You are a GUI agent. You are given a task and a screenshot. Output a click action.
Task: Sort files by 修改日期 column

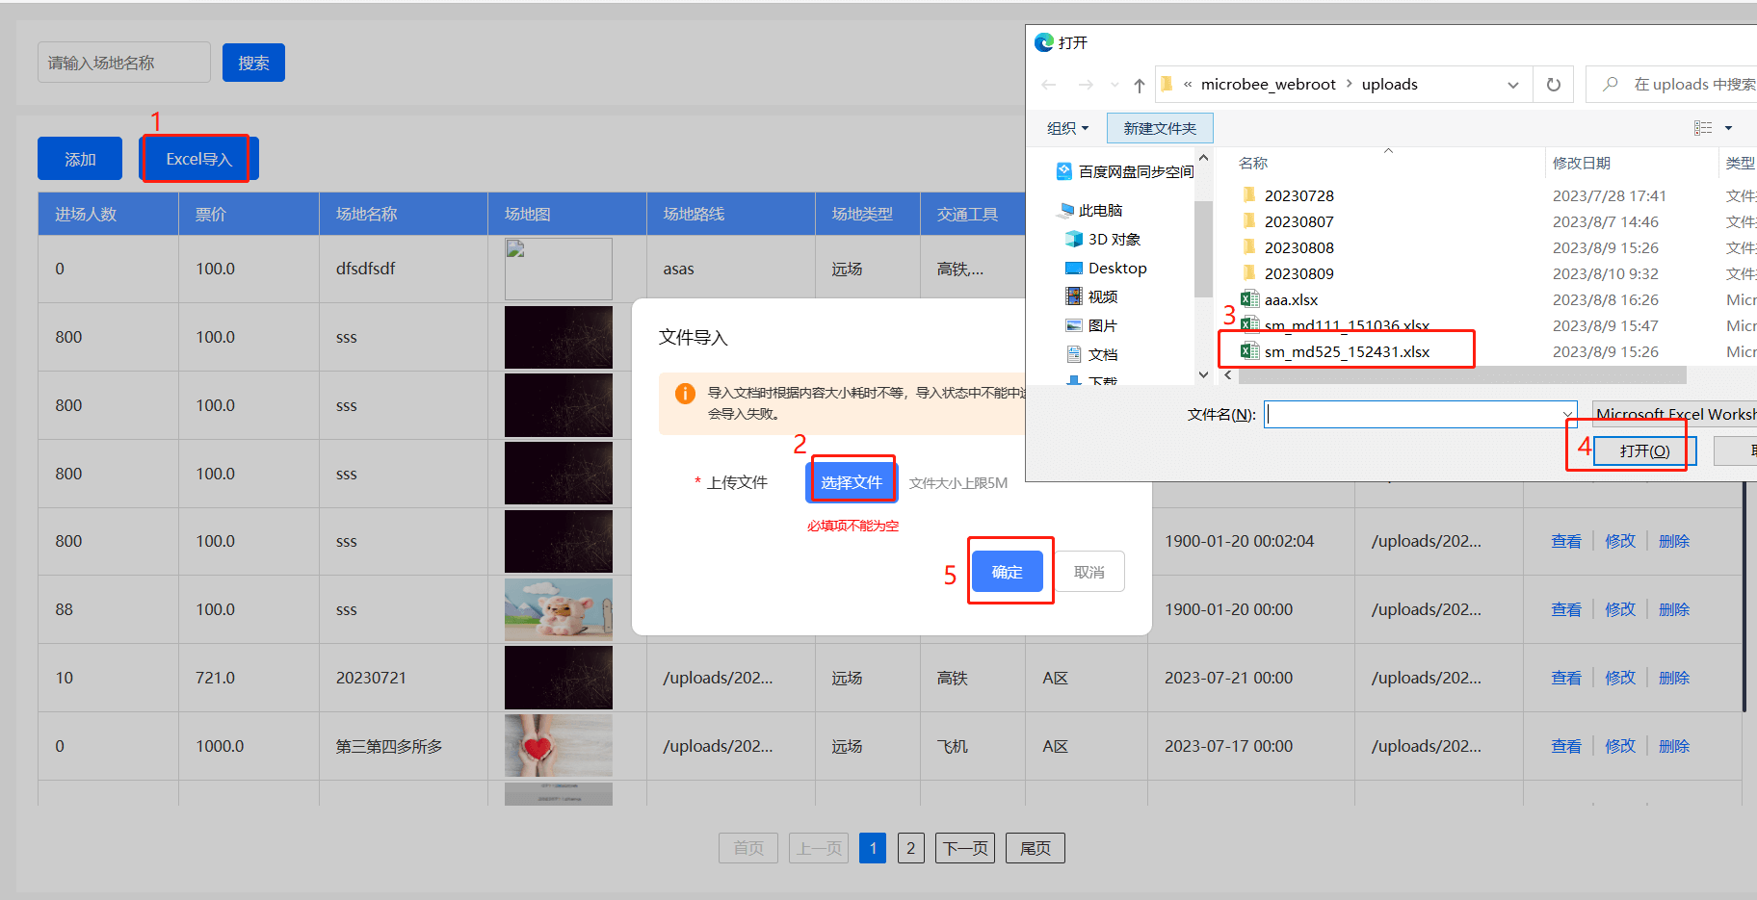pyautogui.click(x=1581, y=164)
